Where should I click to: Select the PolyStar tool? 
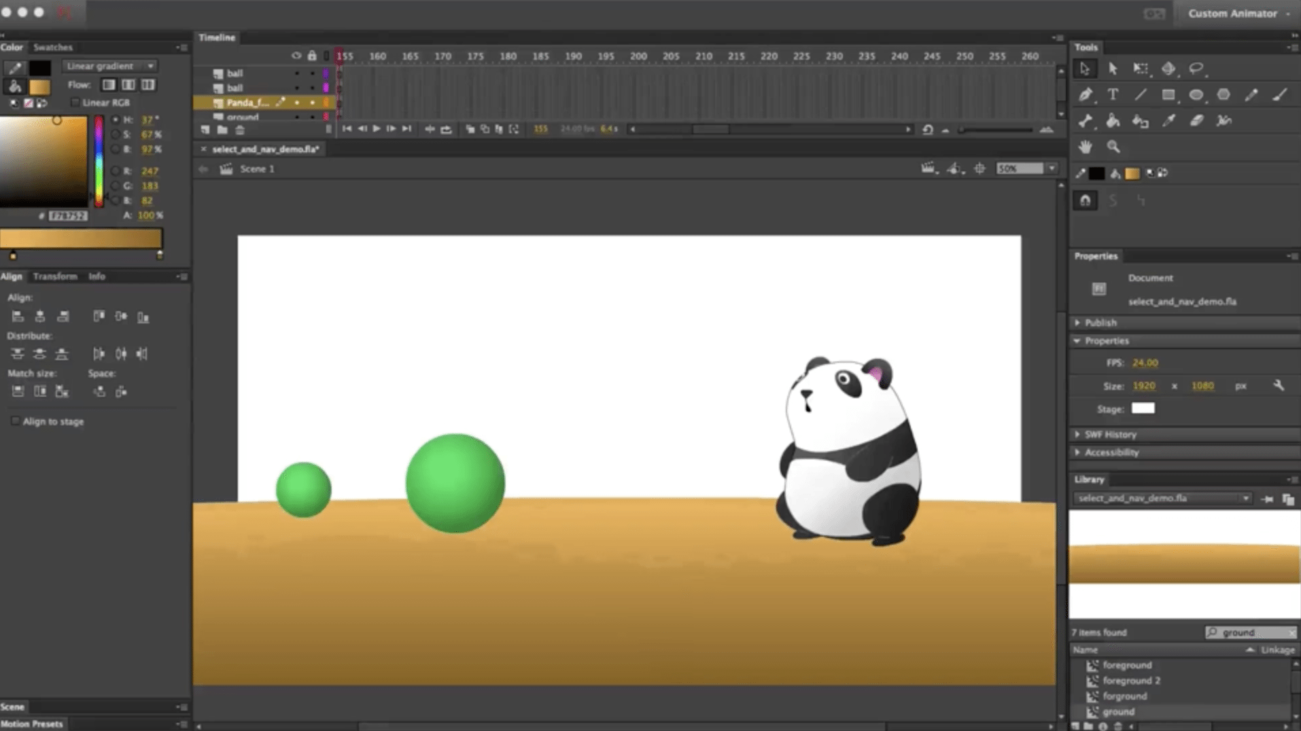coord(1224,95)
